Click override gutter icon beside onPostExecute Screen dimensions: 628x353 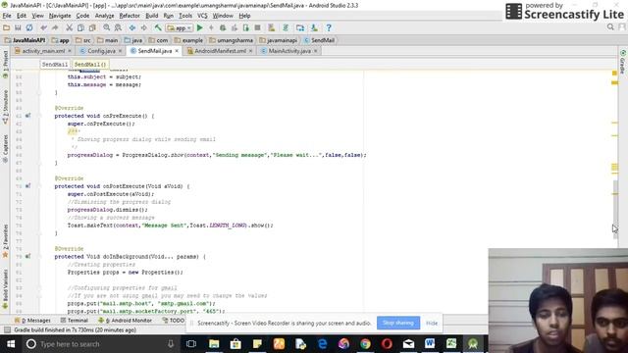click(27, 186)
